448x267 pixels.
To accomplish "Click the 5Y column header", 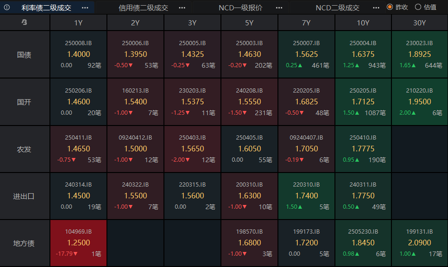I will (249, 23).
